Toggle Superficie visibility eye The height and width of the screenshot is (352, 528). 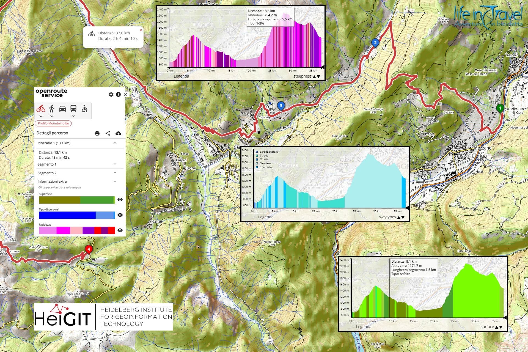click(120, 200)
